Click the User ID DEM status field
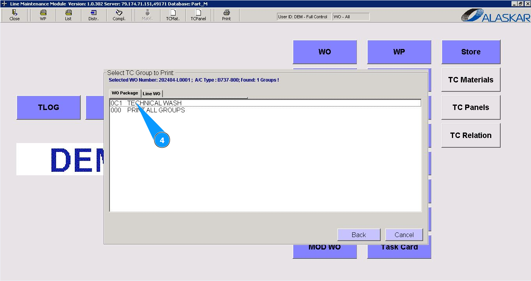Viewport: 531px width, 281px height. click(304, 17)
